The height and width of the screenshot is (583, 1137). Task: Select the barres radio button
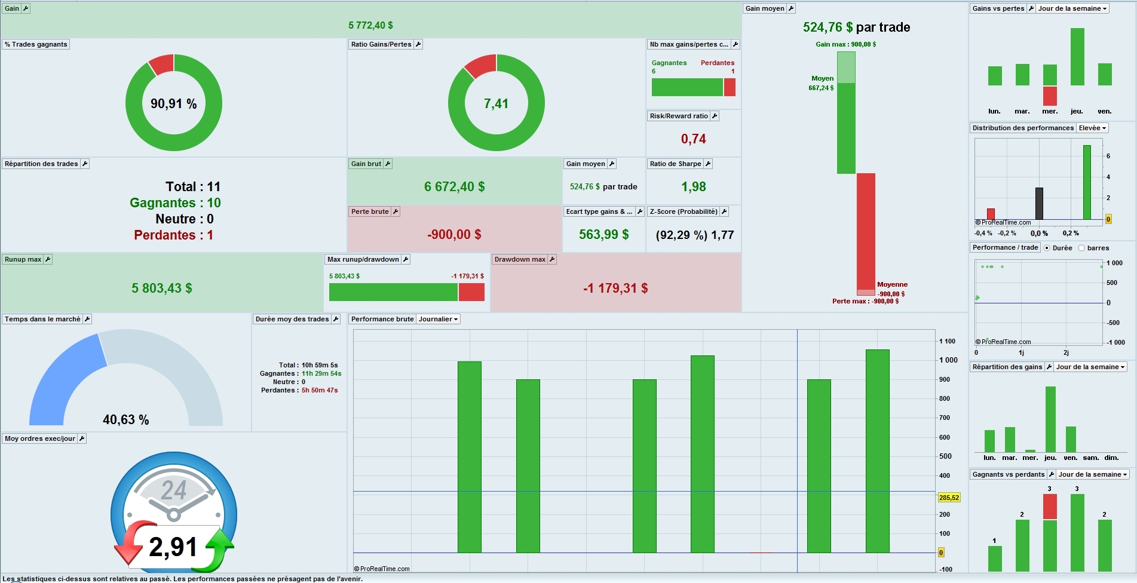[x=1081, y=248]
